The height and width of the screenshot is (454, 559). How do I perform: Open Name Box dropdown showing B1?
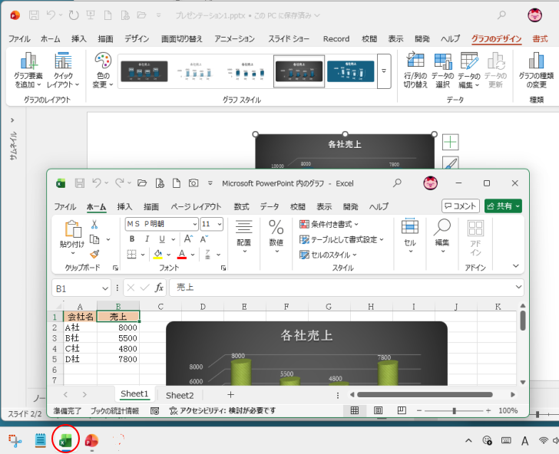pyautogui.click(x=105, y=288)
